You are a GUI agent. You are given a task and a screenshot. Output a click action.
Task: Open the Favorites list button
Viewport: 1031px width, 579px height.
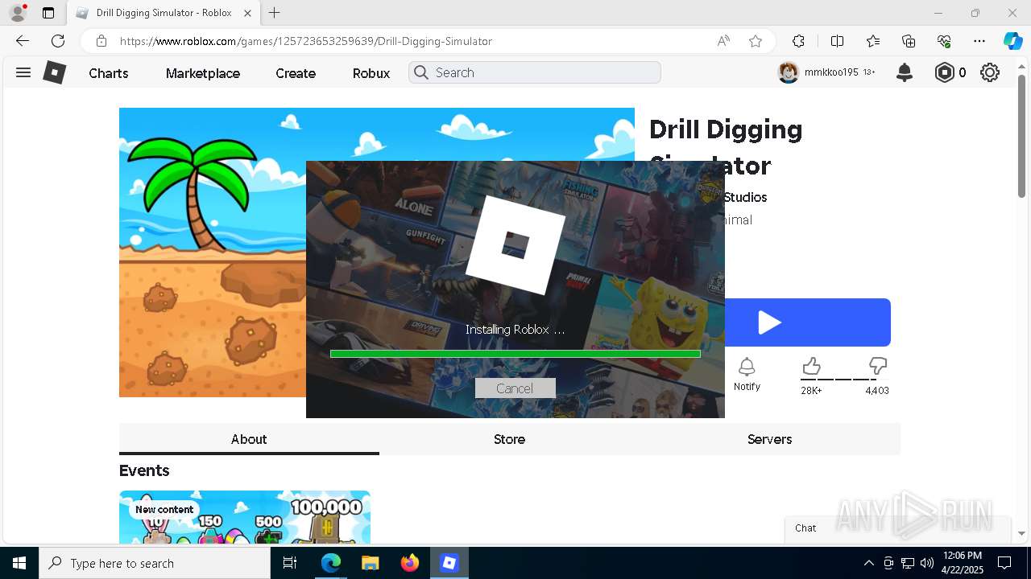coord(873,41)
